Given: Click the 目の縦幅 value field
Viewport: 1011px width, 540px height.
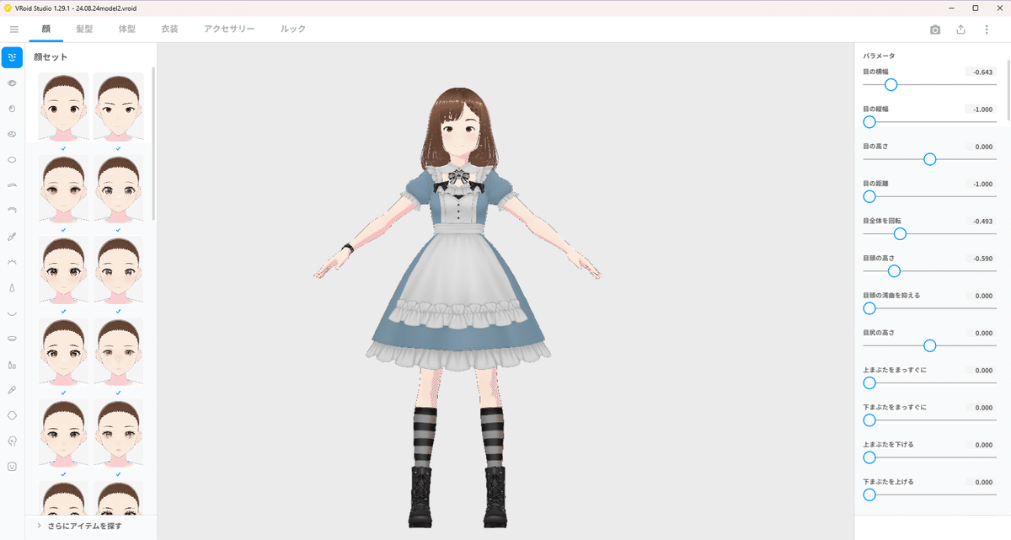Looking at the screenshot, I should [x=982, y=110].
